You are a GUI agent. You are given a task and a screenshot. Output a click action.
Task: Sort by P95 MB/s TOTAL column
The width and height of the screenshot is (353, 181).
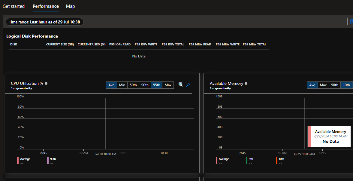255,44
